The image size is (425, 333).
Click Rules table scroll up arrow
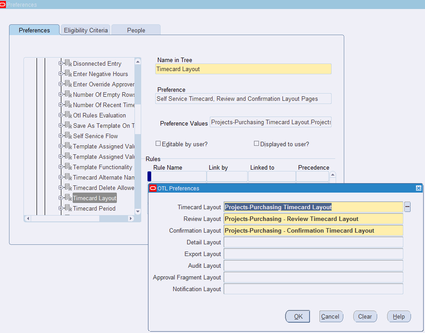coord(333,175)
